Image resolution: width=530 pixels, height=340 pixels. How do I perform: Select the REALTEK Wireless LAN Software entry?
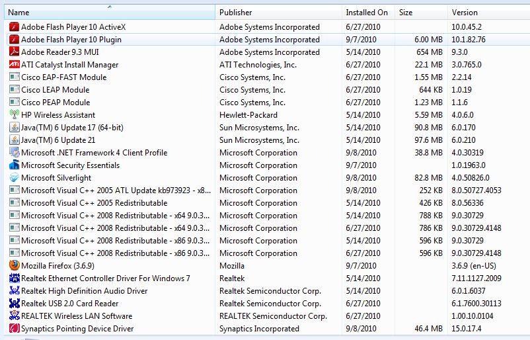[x=77, y=316]
